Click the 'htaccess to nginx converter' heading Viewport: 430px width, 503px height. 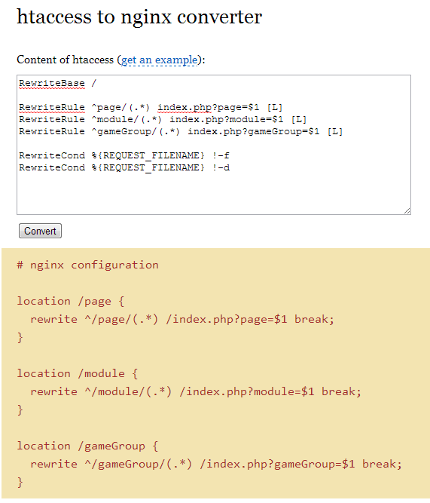click(x=139, y=17)
